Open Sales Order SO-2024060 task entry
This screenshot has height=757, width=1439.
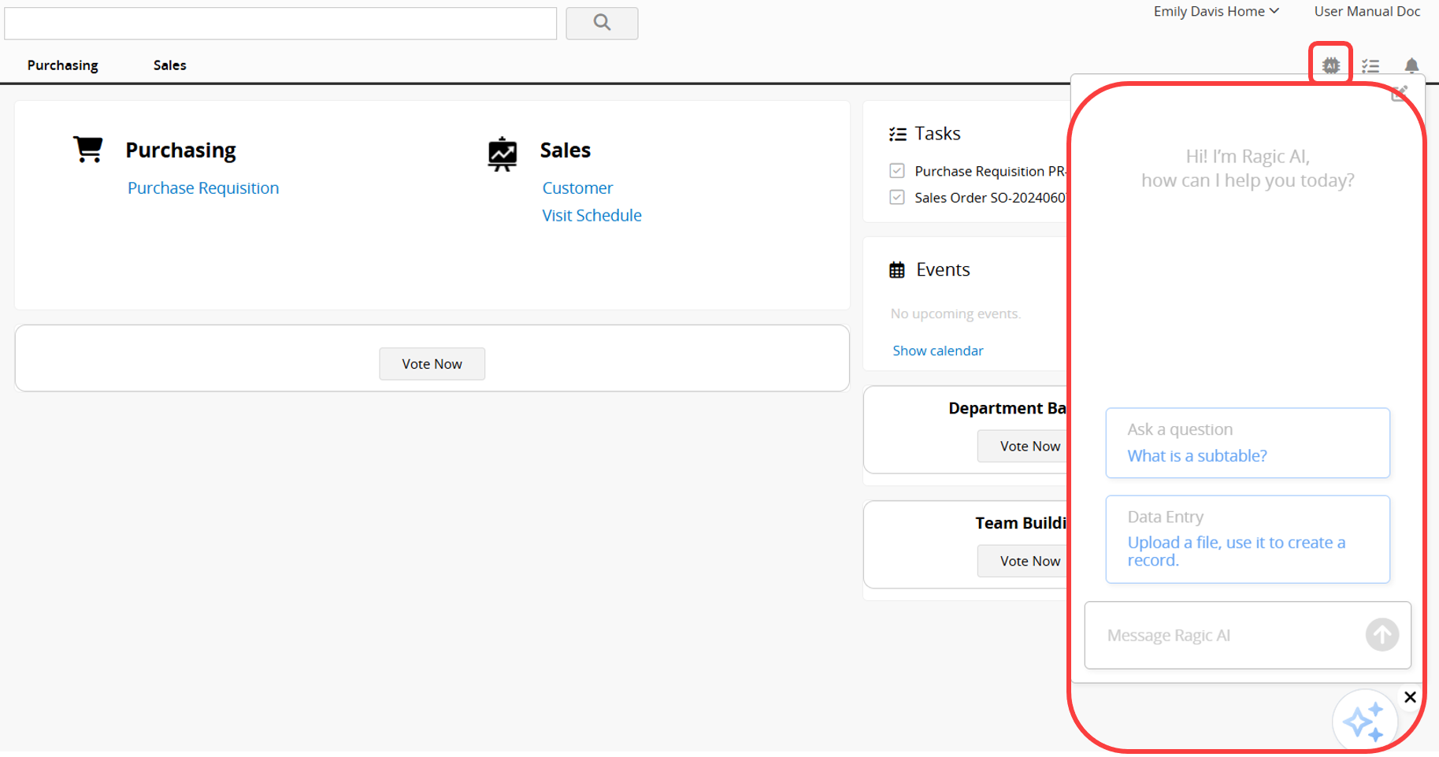click(990, 198)
